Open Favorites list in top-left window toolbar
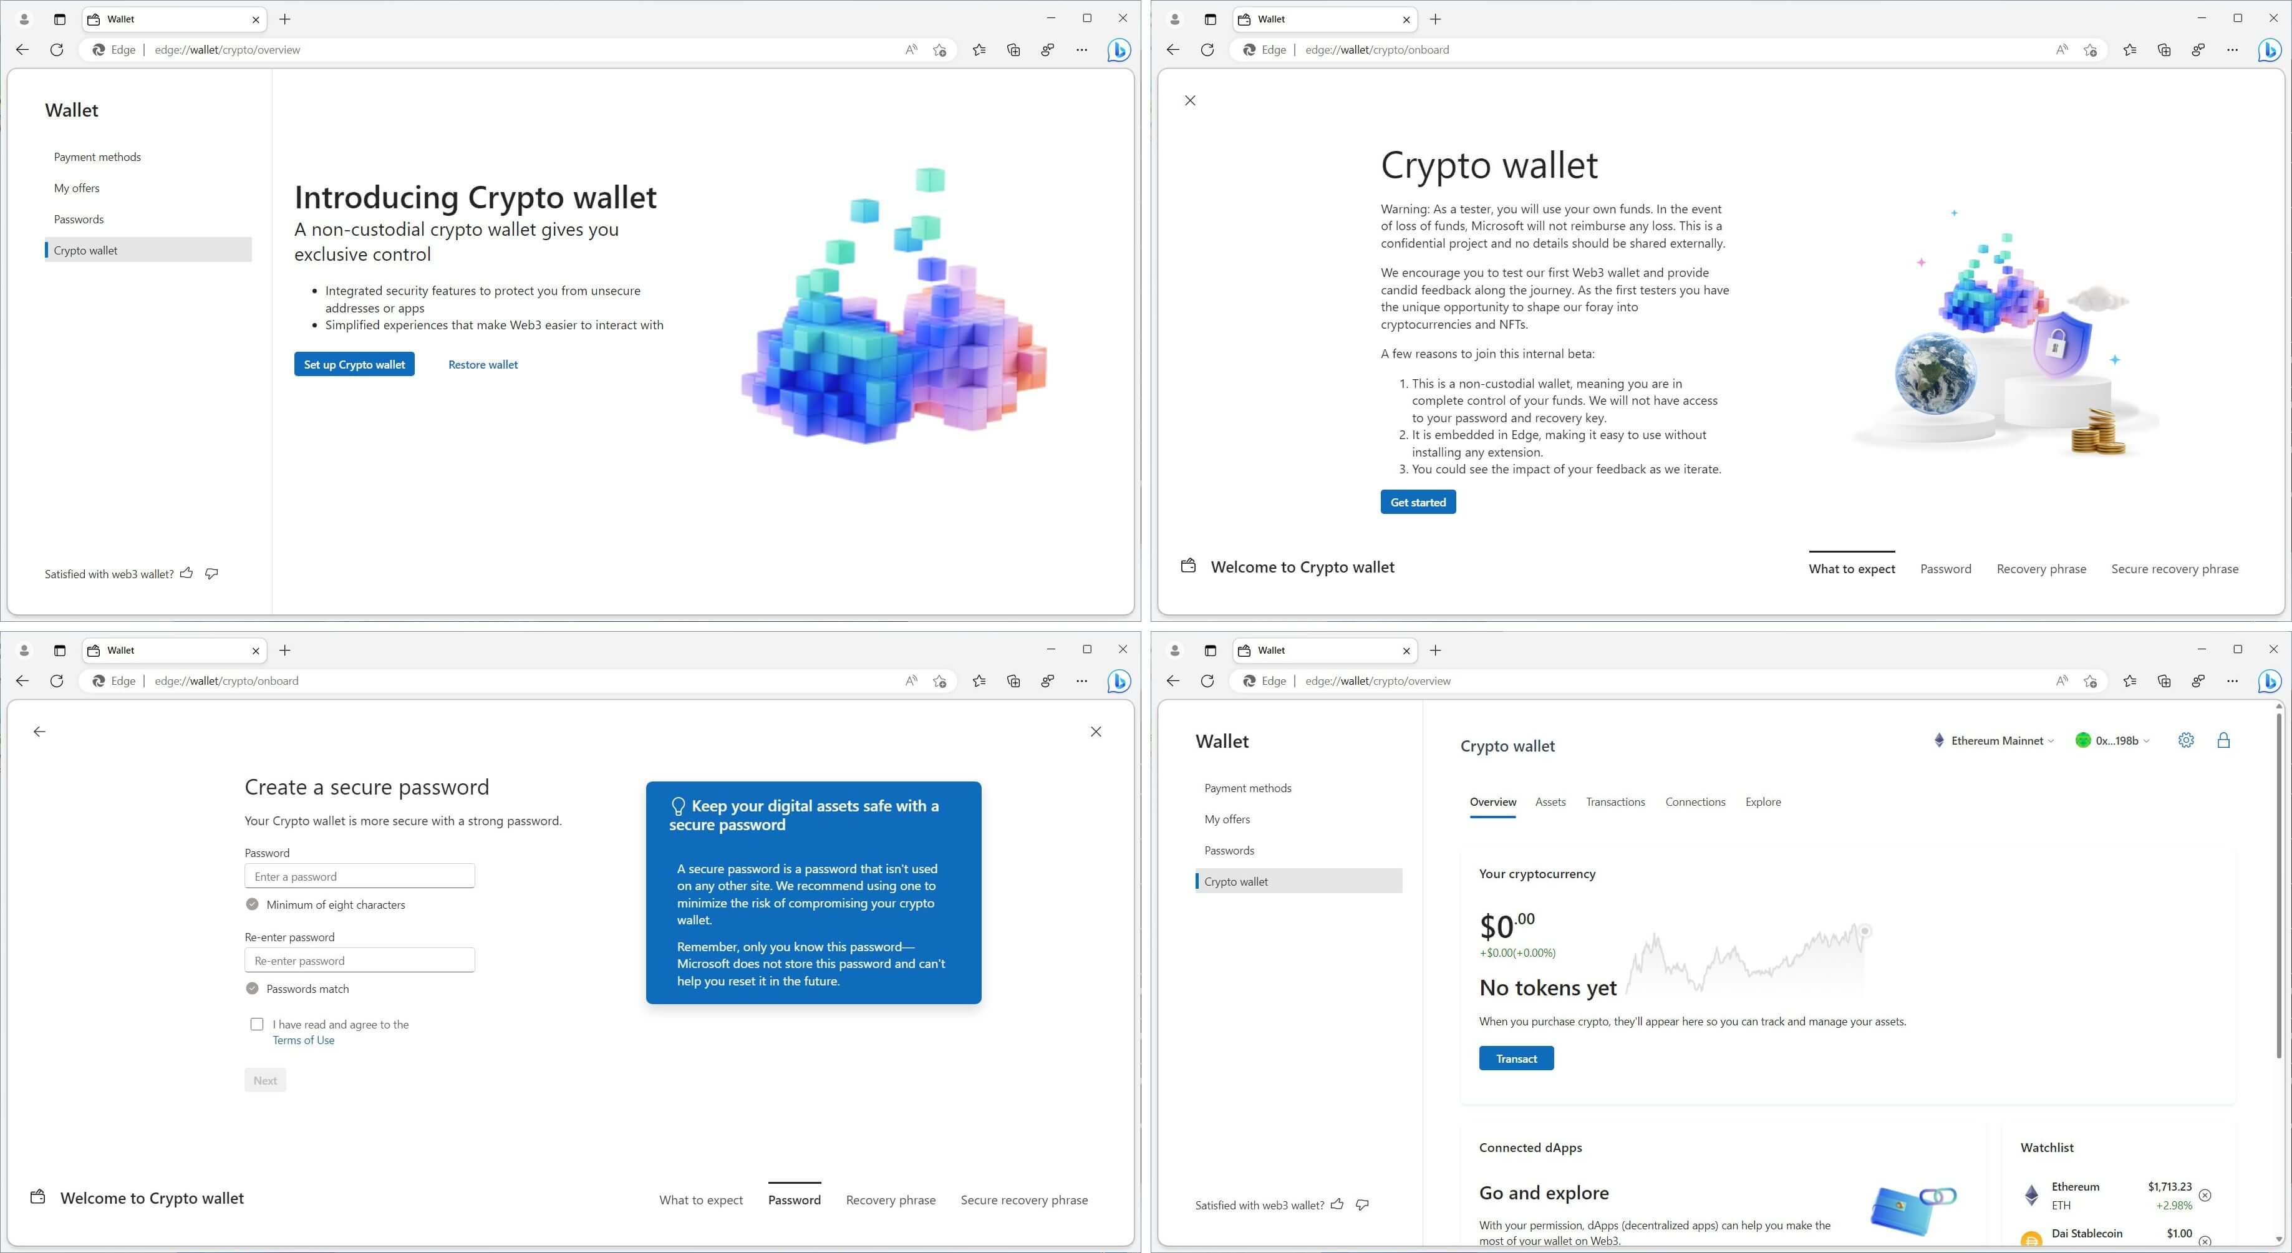The image size is (2292, 1253). pos(979,50)
